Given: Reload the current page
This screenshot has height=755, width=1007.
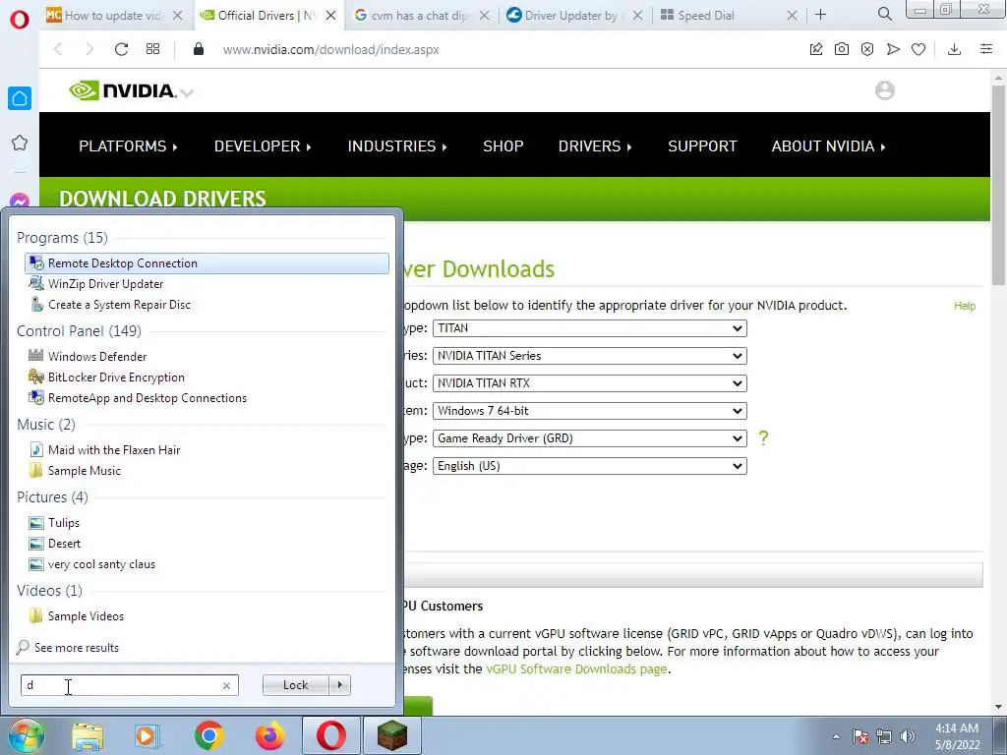Looking at the screenshot, I should (121, 49).
